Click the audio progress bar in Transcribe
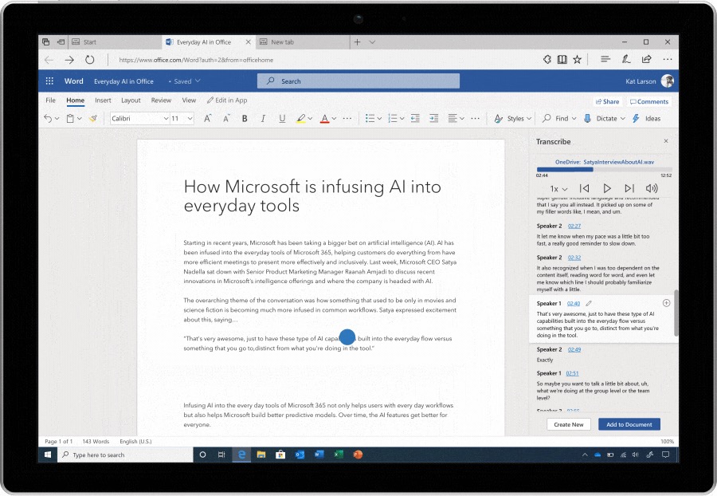 coord(604,169)
